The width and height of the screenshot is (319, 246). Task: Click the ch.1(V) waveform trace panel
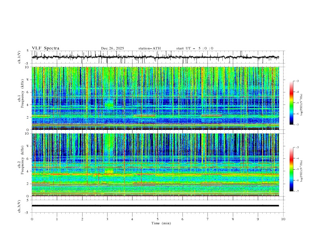coord(157,57)
